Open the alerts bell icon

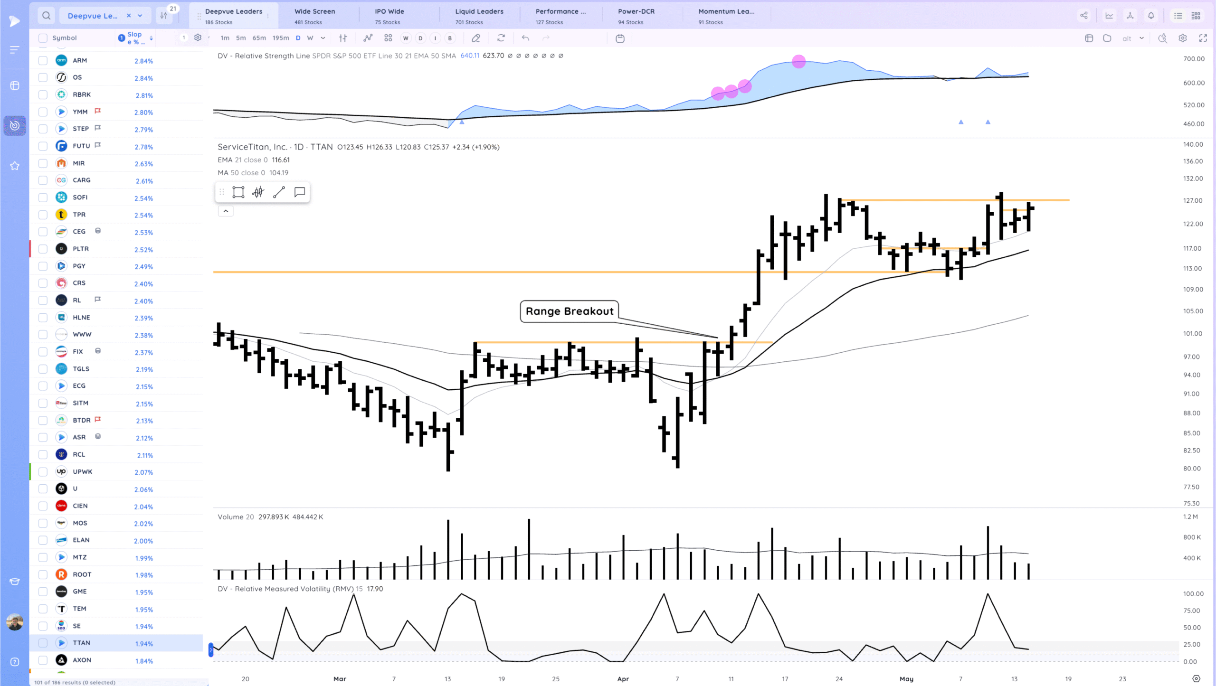[1151, 16]
